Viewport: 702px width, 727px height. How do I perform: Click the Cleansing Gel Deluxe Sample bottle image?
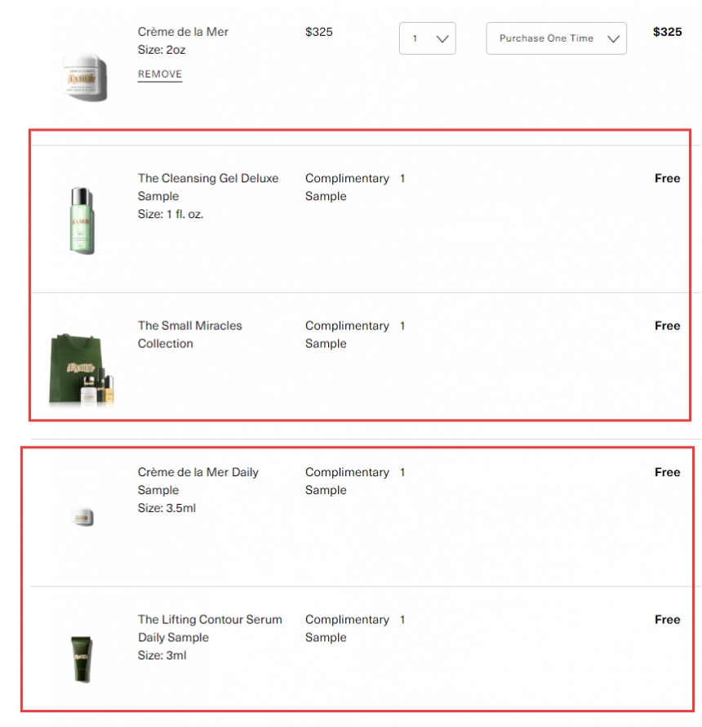pos(82,220)
